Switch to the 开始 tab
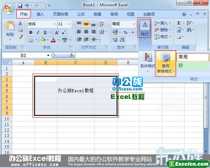The width and height of the screenshot is (210, 168). click(23, 14)
